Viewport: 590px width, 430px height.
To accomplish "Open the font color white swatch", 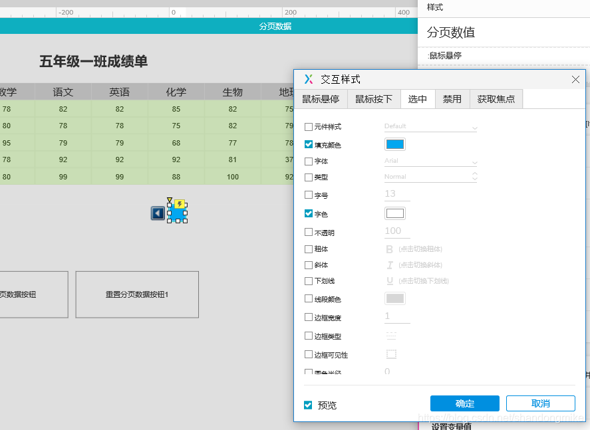I will pyautogui.click(x=394, y=213).
